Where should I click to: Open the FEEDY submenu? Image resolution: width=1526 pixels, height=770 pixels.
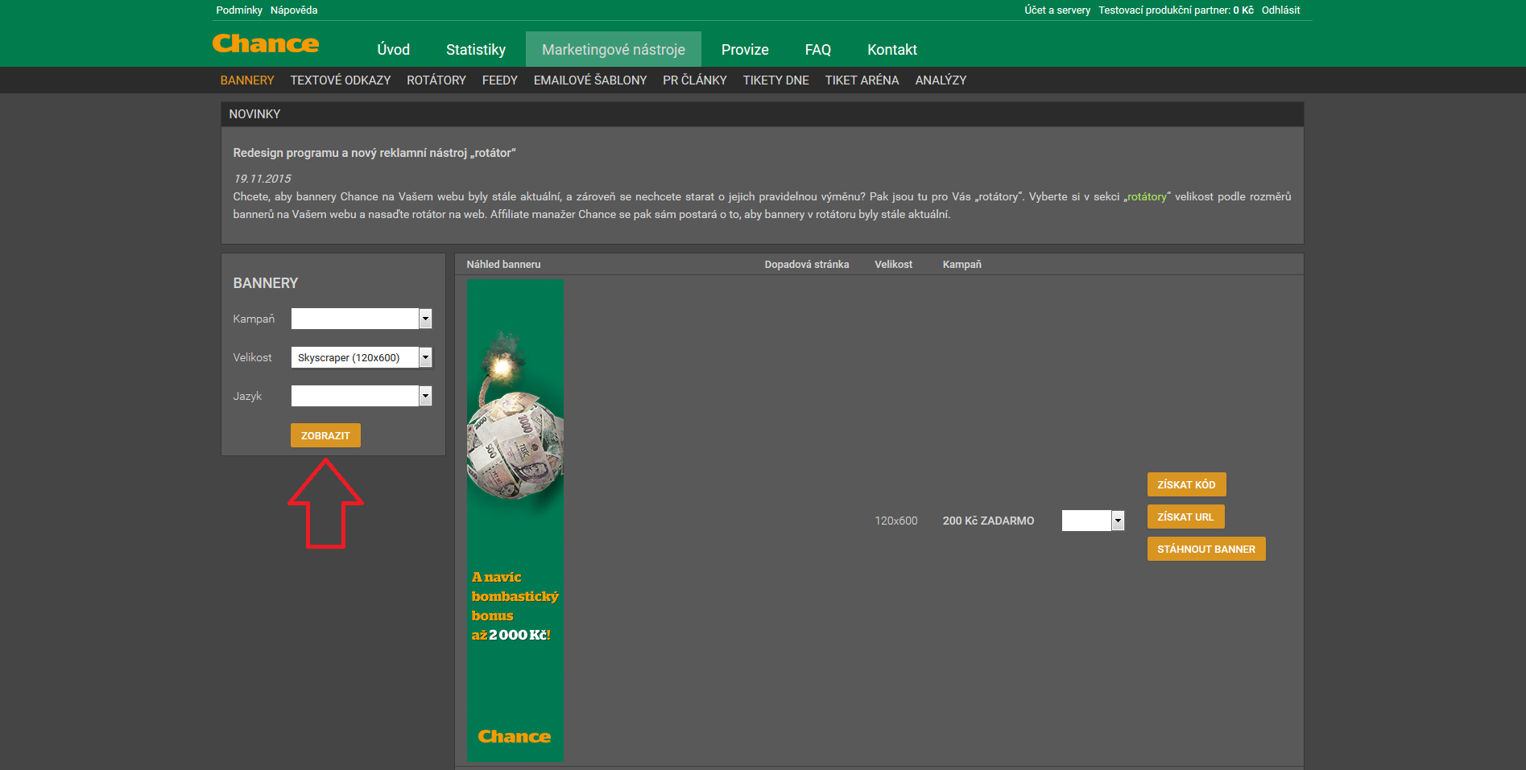click(500, 80)
